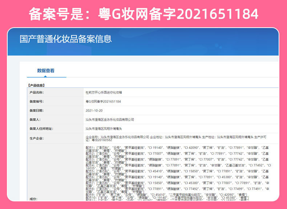Click the 配方8 ingredient line
The image size is (287, 209).
(177, 190)
